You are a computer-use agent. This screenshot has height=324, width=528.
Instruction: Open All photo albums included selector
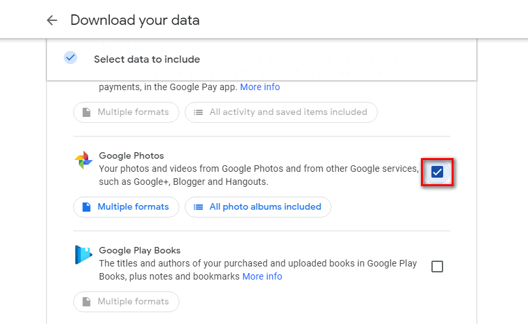[258, 207]
